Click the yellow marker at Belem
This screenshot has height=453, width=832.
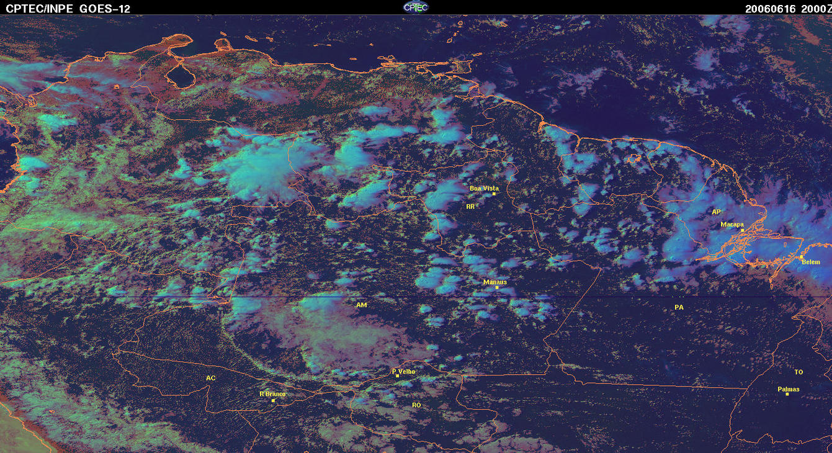point(801,256)
